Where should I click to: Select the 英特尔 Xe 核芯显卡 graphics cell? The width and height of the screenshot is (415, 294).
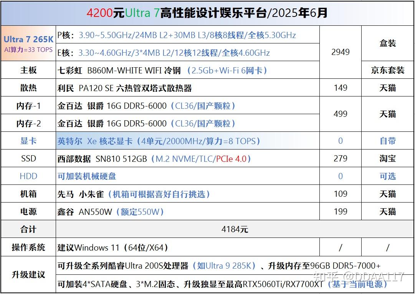click(188, 141)
